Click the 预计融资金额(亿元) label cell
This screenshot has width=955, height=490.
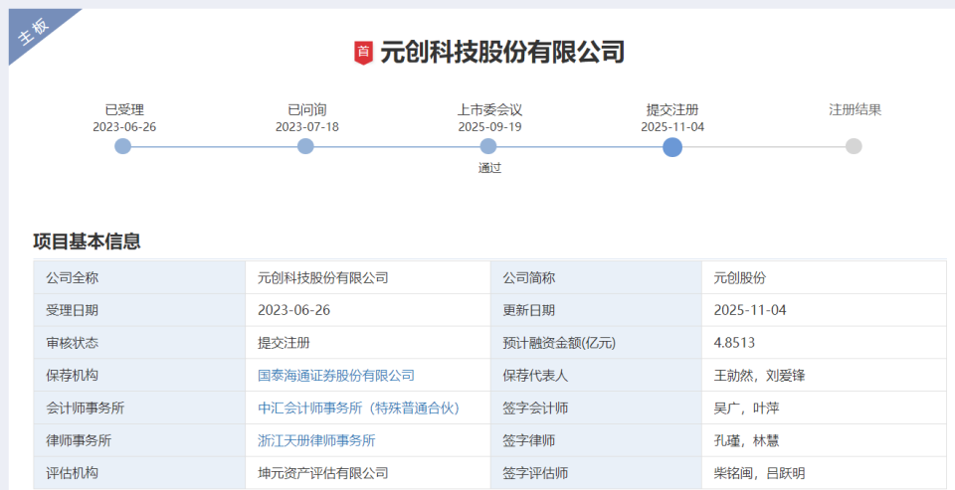pos(596,343)
